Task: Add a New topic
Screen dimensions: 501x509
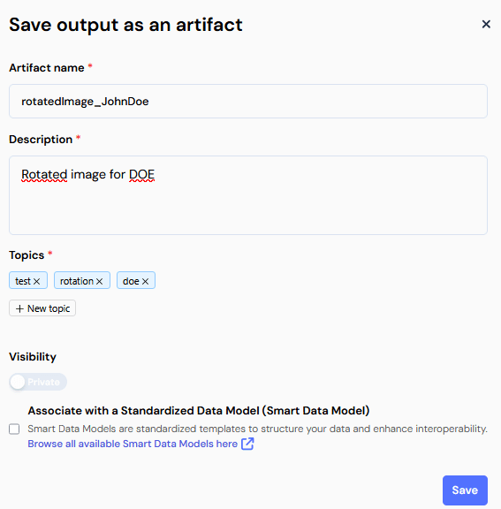Action: 42,308
